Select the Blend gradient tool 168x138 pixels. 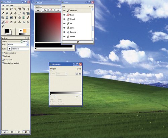24,18
